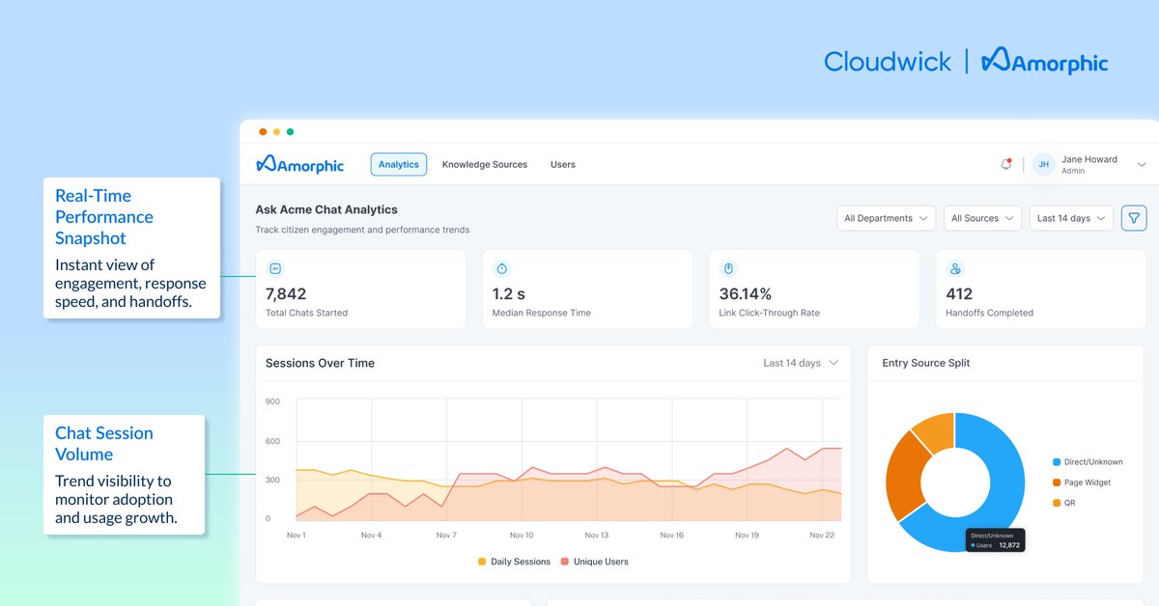1159x606 pixels.
Task: Click the Median Response Time stopwatch icon
Action: click(501, 269)
